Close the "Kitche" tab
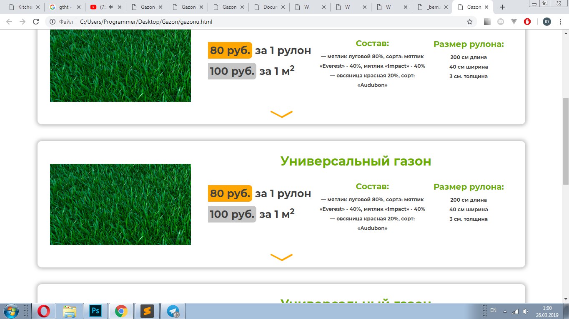The height and width of the screenshot is (319, 569). pos(38,7)
